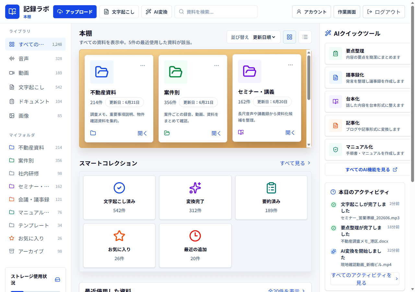
Task: Open 不動産資料 folder in マイフォルダ
Action: [35, 148]
